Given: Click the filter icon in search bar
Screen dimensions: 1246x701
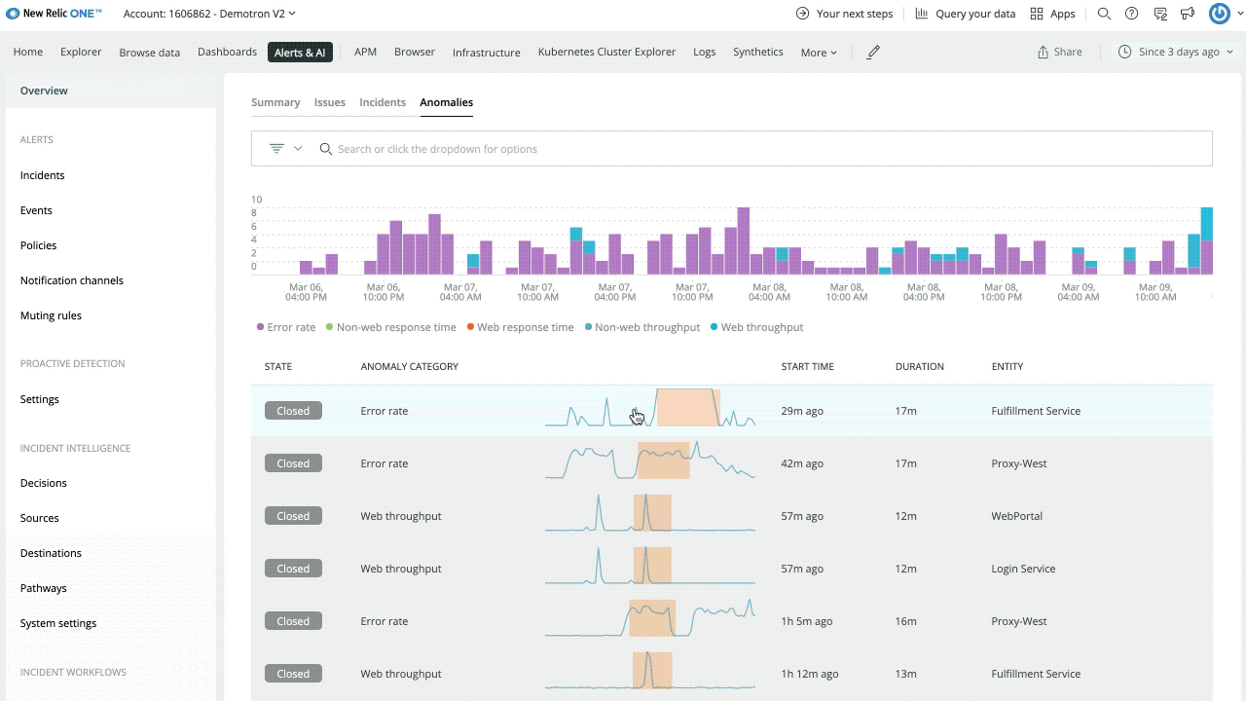Looking at the screenshot, I should coord(276,149).
